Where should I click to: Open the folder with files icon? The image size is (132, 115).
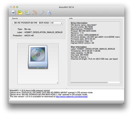(x=20, y=13)
